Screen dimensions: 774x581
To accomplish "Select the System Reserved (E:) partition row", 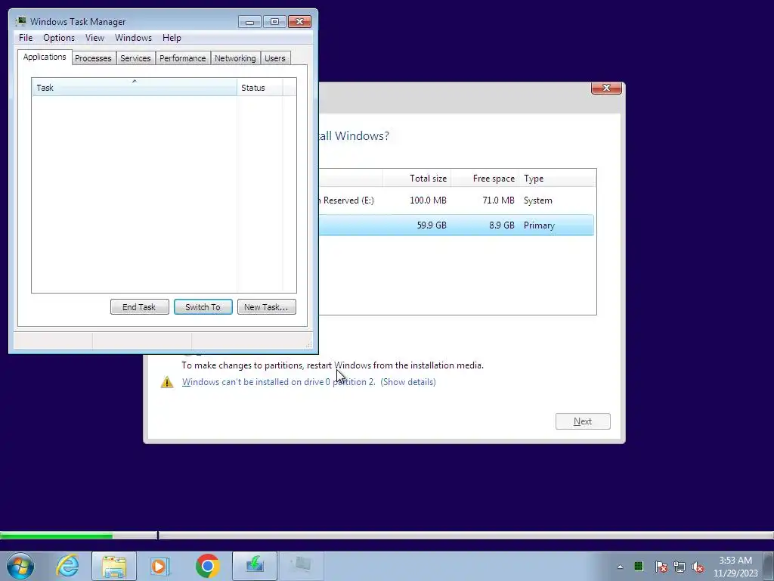I will point(456,200).
